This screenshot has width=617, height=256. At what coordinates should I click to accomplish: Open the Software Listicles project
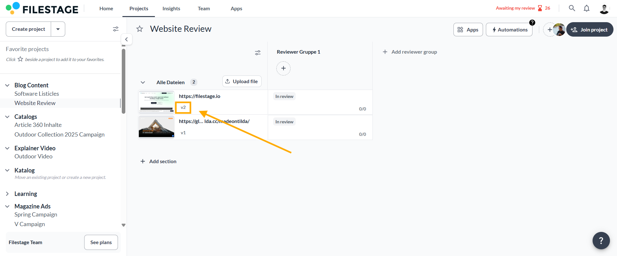[x=37, y=94]
